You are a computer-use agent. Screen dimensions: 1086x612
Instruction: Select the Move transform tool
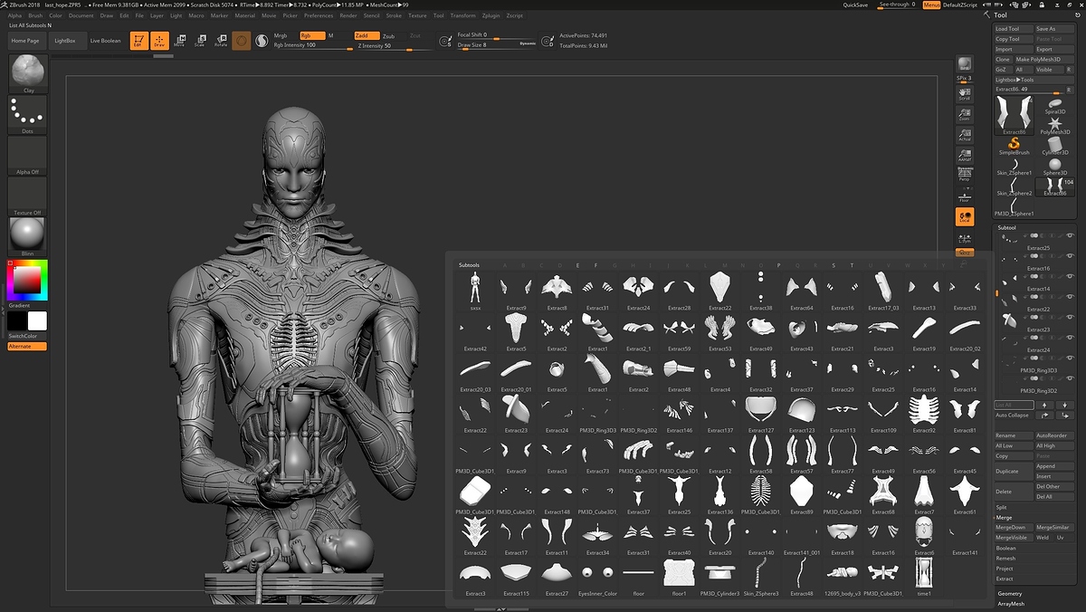point(179,41)
